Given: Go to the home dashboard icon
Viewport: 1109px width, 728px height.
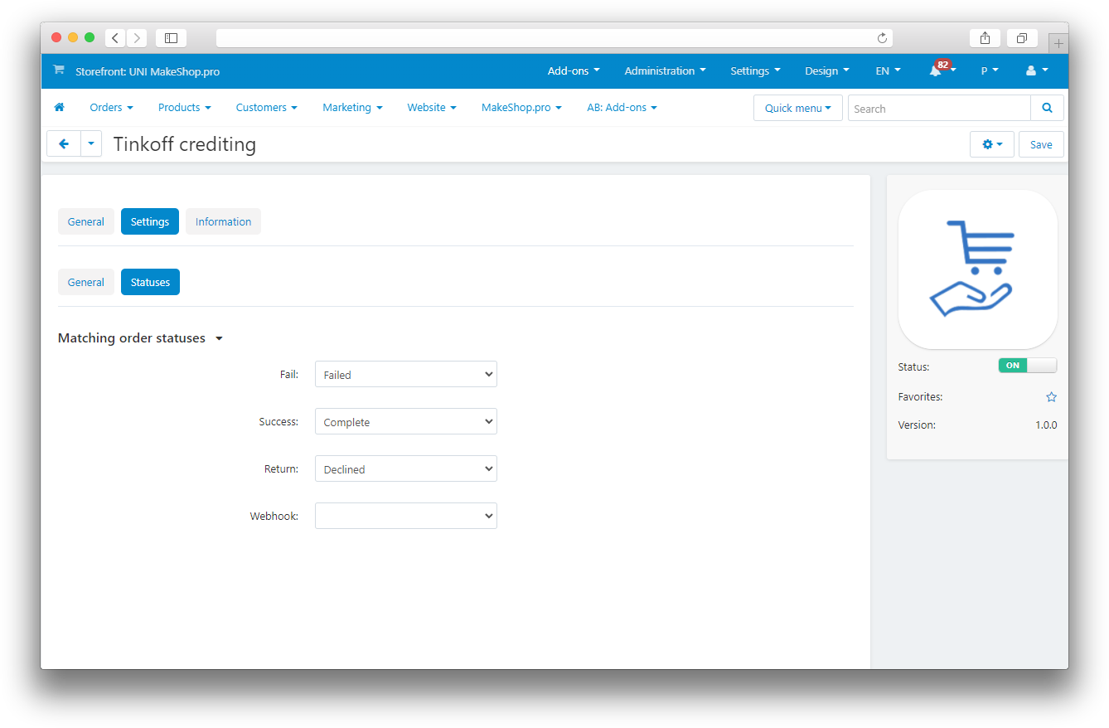Looking at the screenshot, I should point(59,108).
